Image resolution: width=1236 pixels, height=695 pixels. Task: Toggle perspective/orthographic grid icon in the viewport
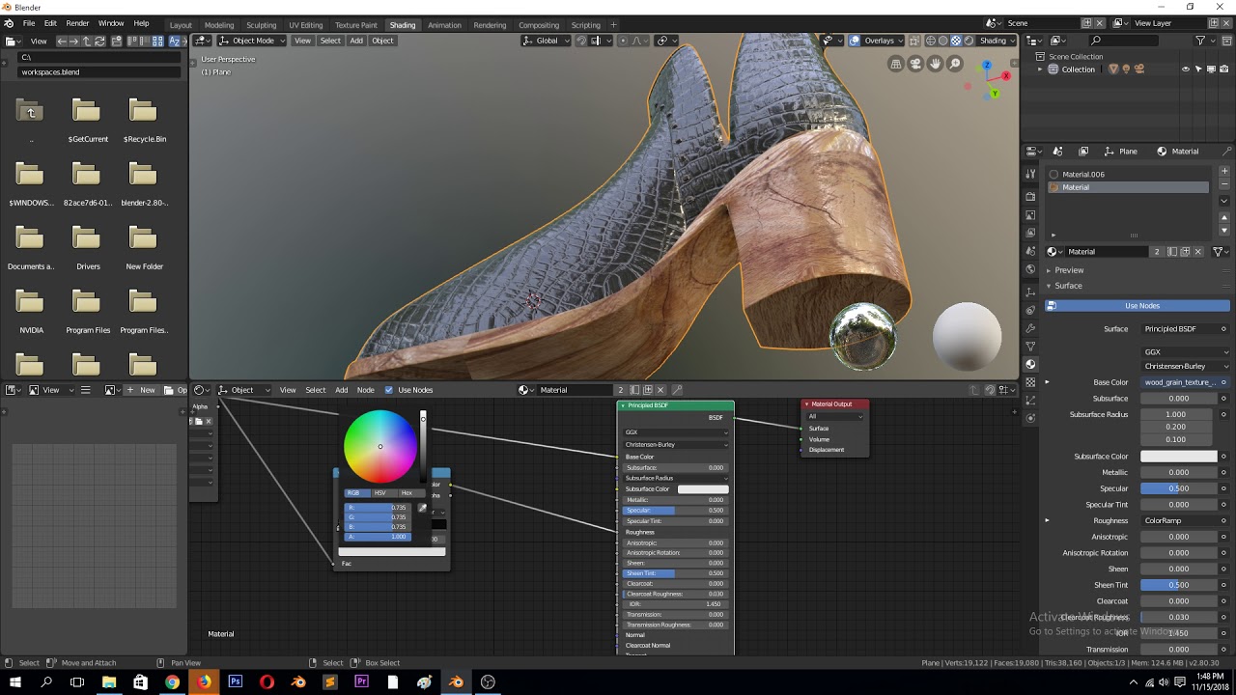(x=896, y=64)
